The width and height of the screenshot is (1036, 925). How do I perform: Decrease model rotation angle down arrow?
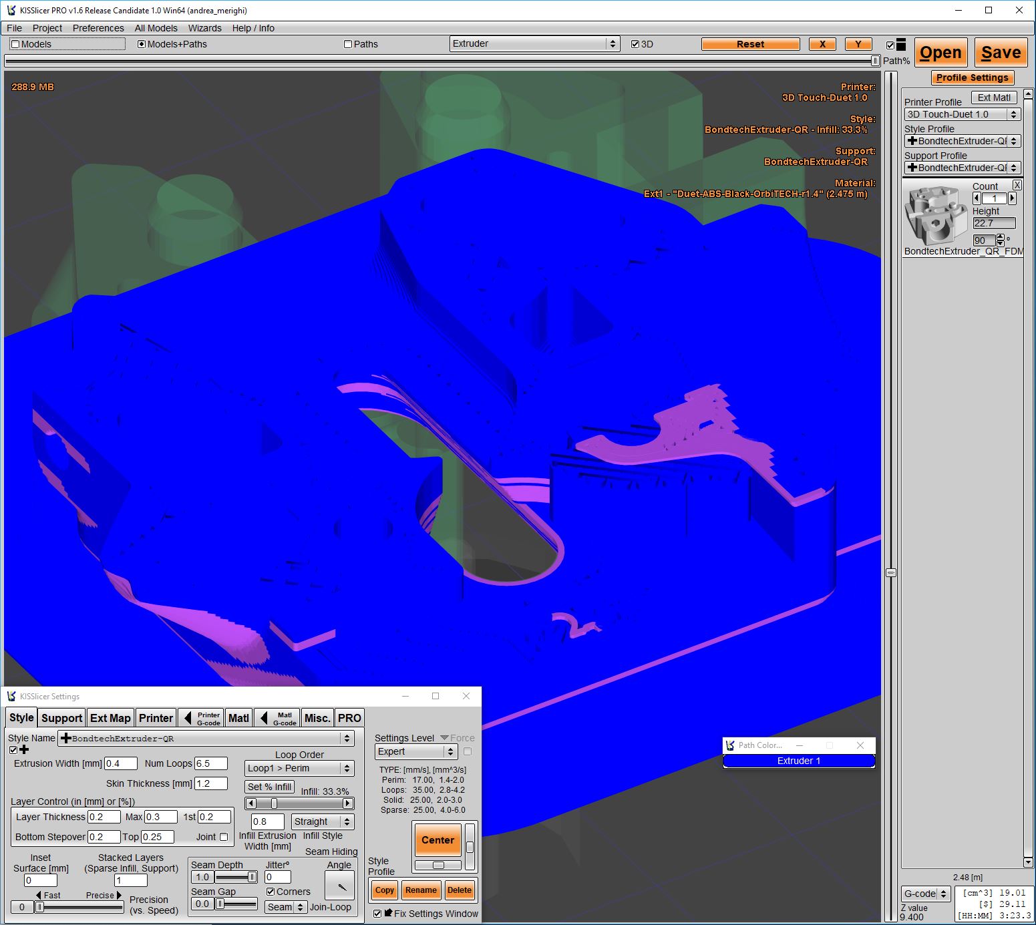click(1000, 243)
